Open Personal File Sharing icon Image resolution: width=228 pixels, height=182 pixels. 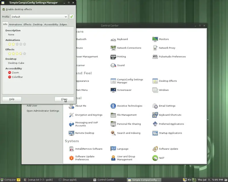coord(113,124)
